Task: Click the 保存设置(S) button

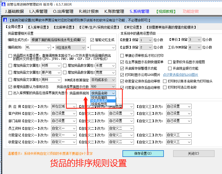Action: pos(143,153)
